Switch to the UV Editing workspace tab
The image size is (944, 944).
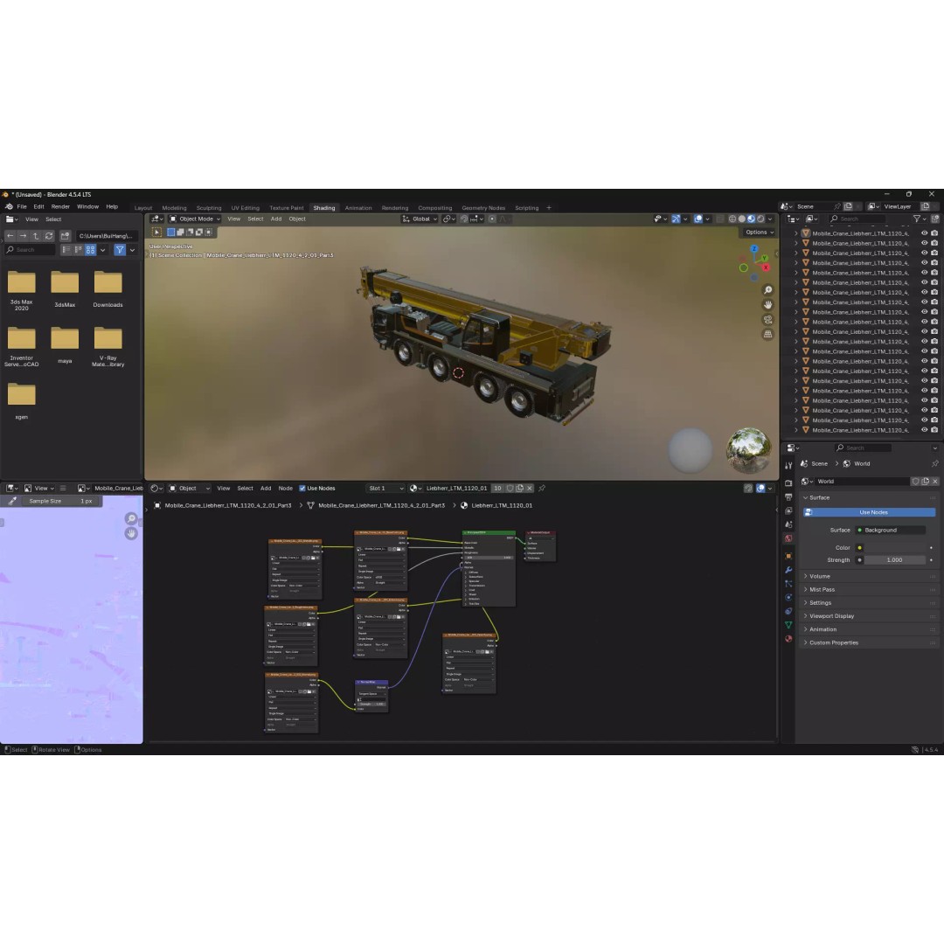(245, 208)
